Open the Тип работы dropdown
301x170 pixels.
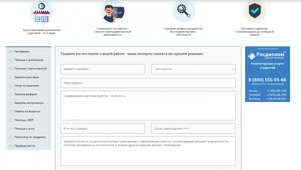[193, 69]
